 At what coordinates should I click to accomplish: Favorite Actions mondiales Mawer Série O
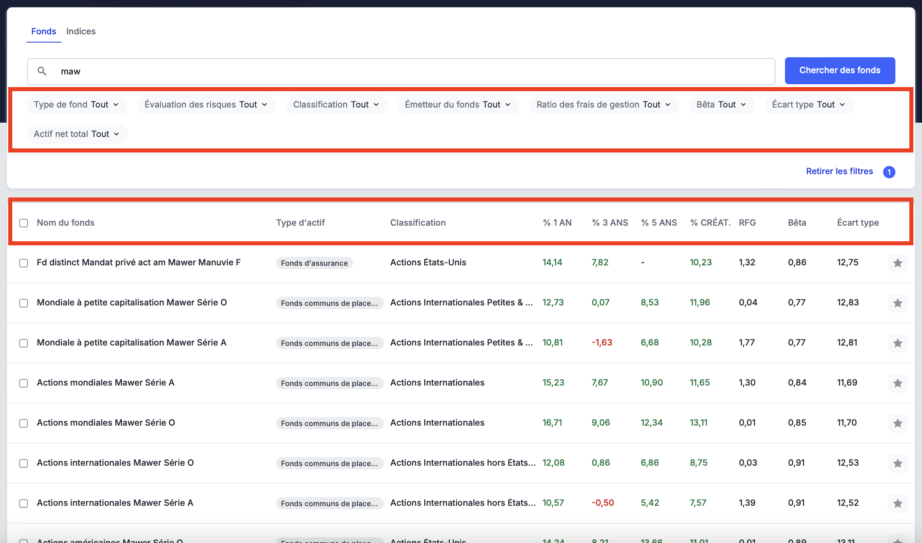[897, 423]
